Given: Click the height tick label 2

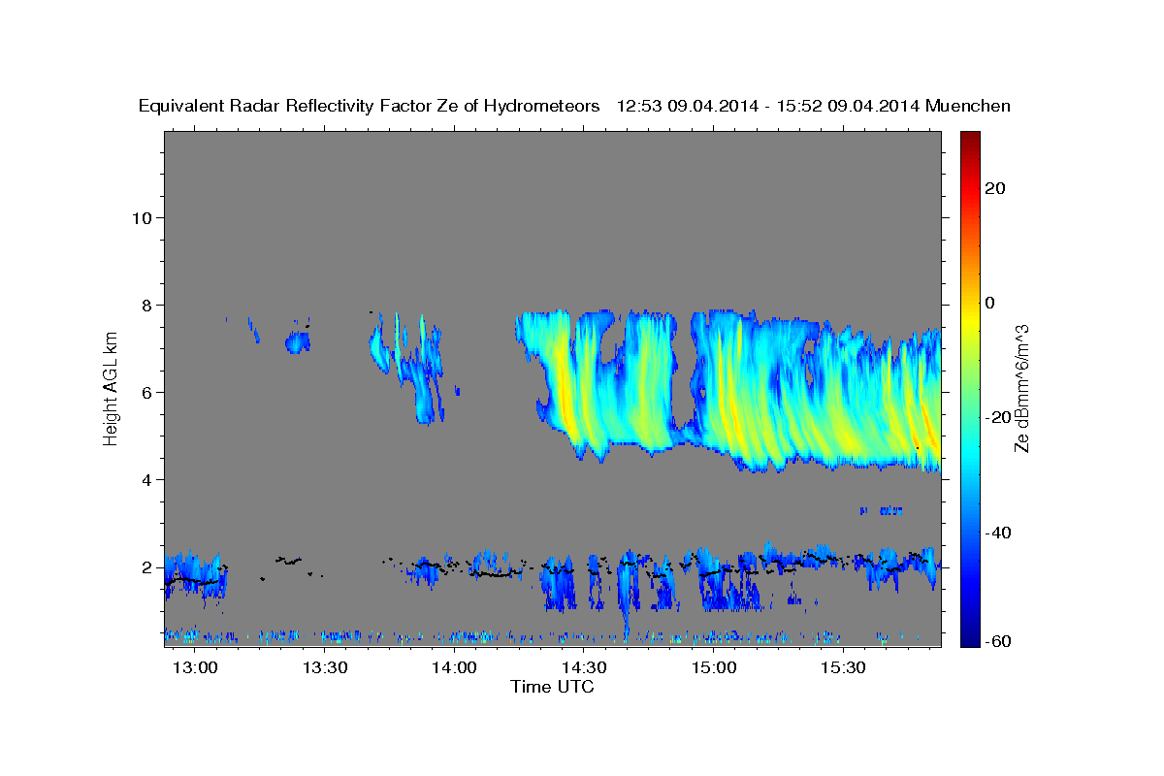Looking at the screenshot, I should click(x=146, y=567).
